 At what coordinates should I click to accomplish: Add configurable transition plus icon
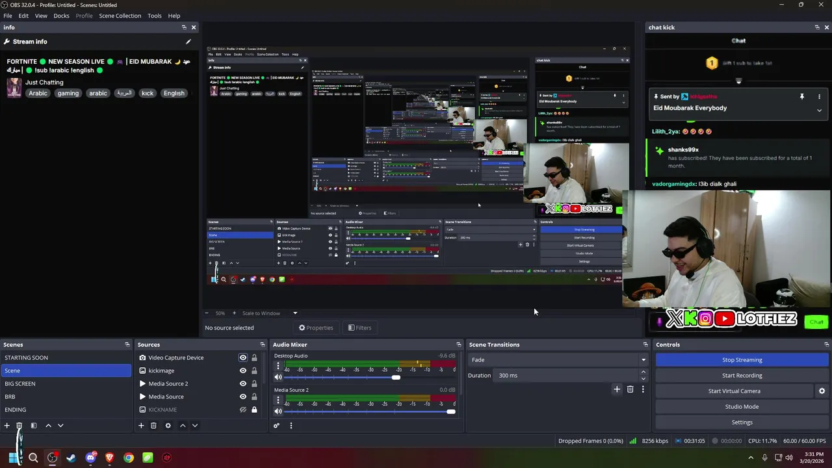(617, 389)
